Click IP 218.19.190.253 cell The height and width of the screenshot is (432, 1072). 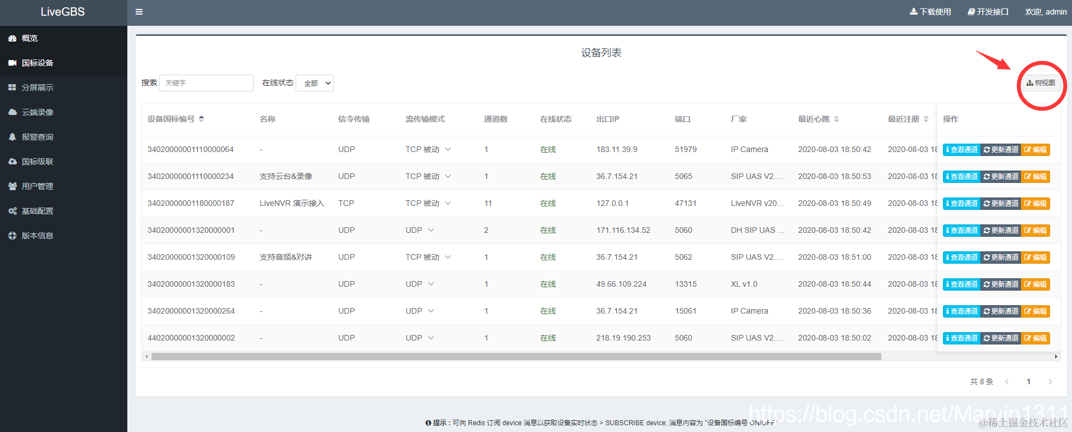623,338
